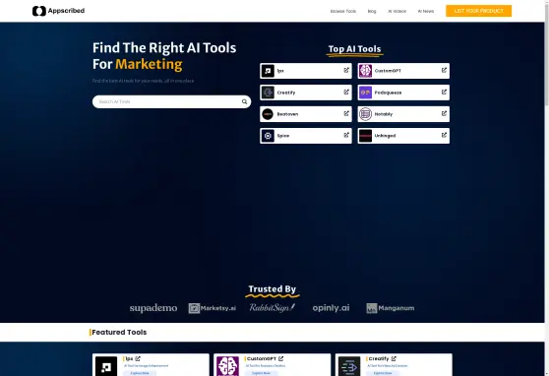Click the page vertical scrollbar
This screenshot has height=376, width=549.
point(547,188)
